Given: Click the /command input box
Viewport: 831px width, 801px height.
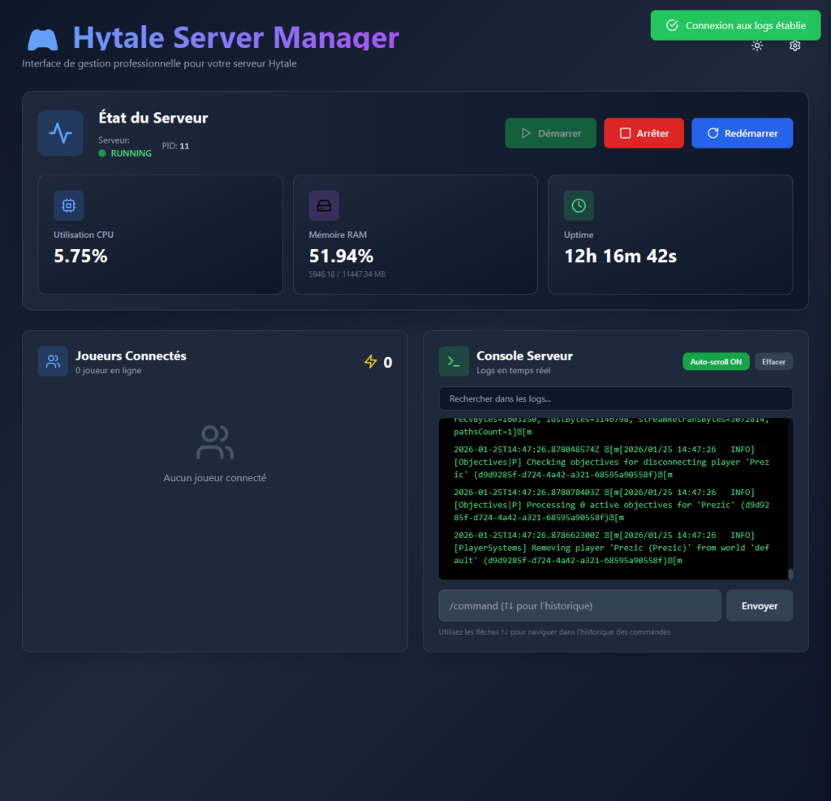Looking at the screenshot, I should pos(579,605).
